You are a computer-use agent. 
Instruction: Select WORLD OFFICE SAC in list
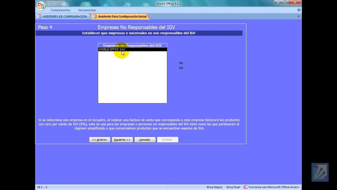tap(132, 49)
